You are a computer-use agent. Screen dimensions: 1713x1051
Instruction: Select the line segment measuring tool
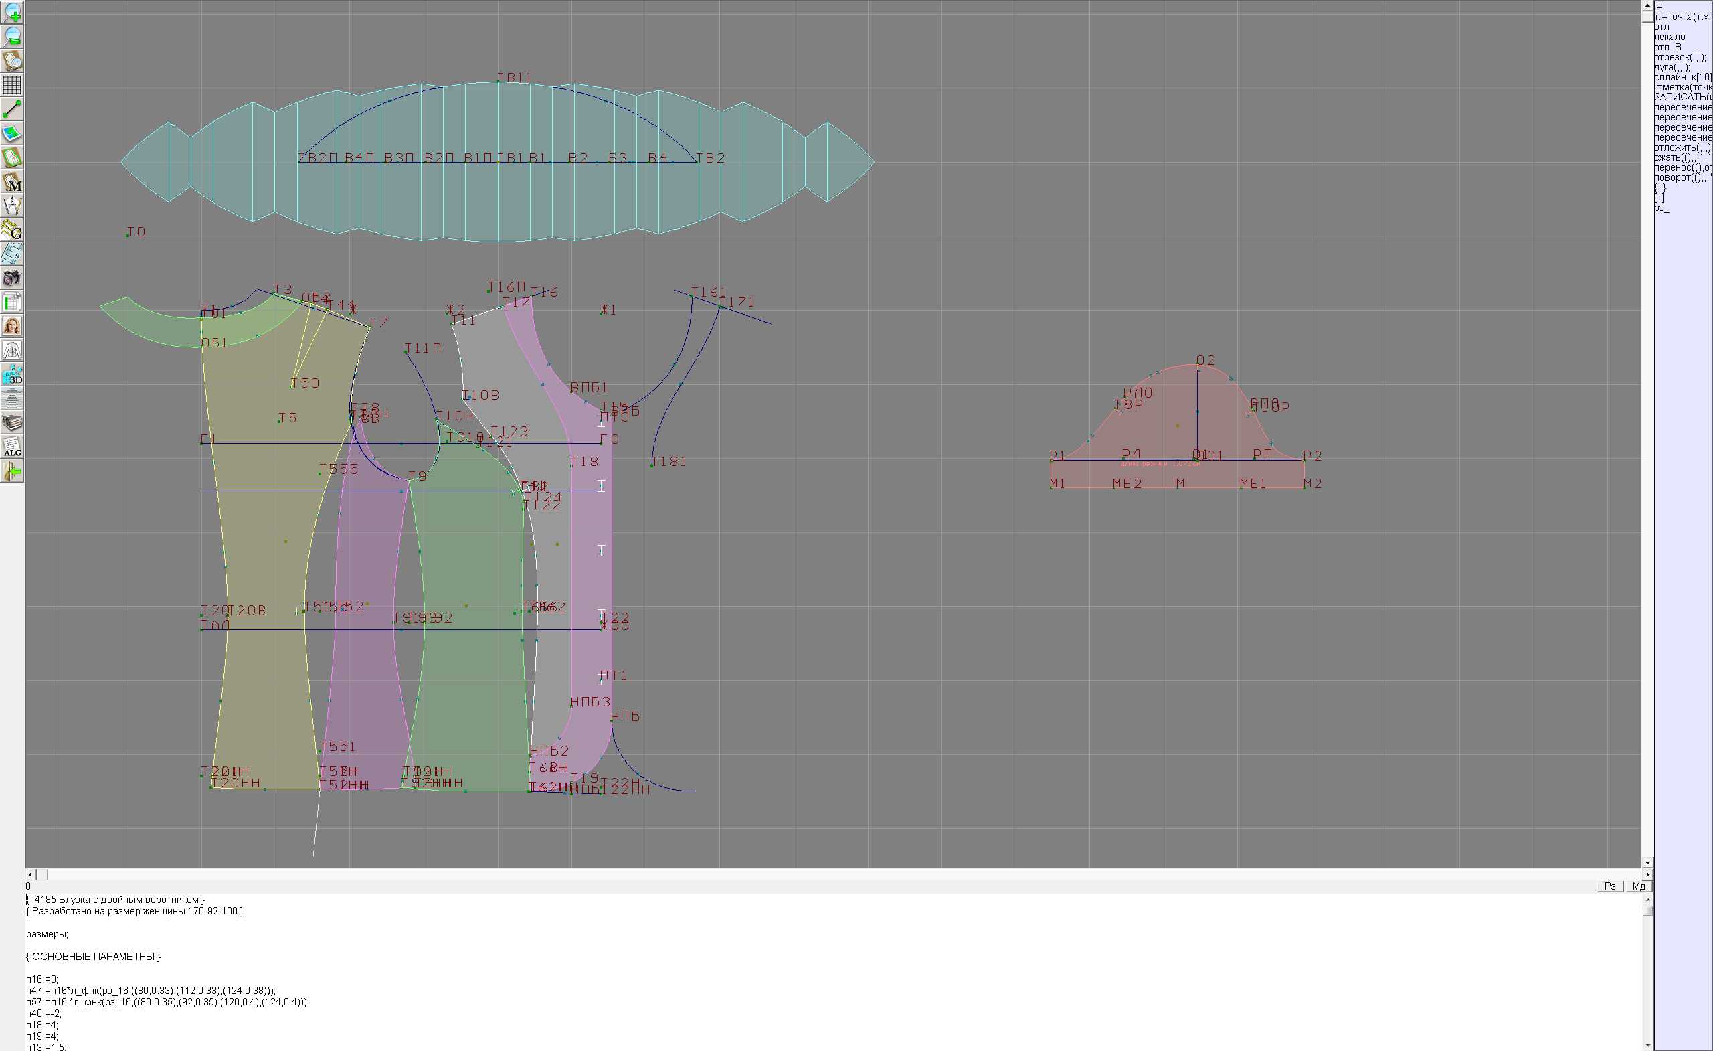tap(12, 109)
